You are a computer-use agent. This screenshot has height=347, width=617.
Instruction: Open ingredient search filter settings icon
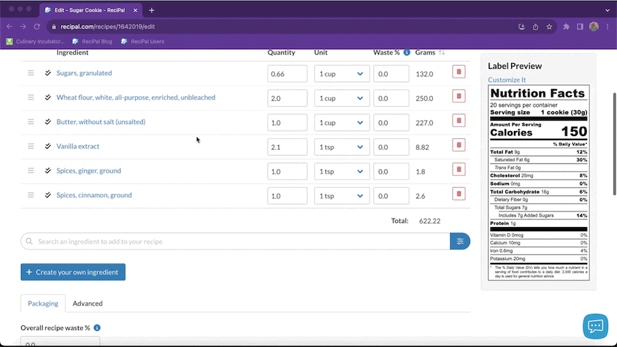460,241
